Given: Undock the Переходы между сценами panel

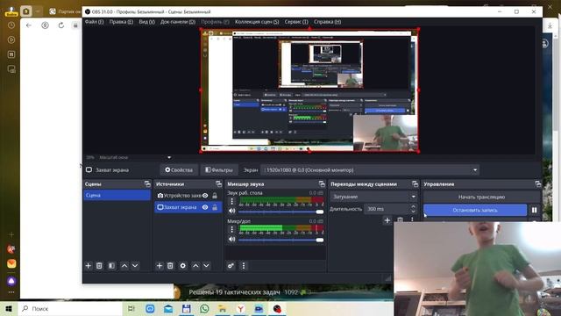Looking at the screenshot, I should (415, 183).
